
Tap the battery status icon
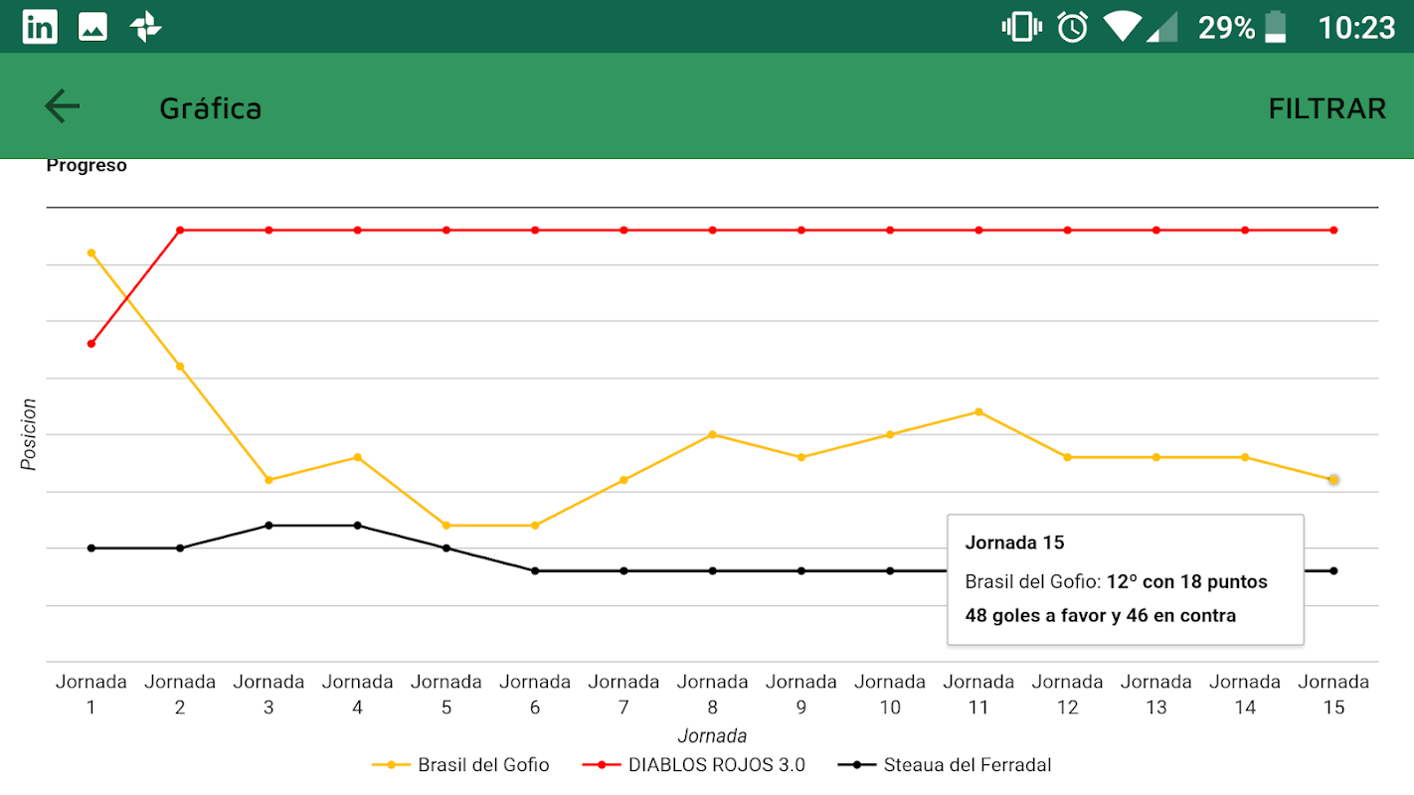(x=1276, y=27)
